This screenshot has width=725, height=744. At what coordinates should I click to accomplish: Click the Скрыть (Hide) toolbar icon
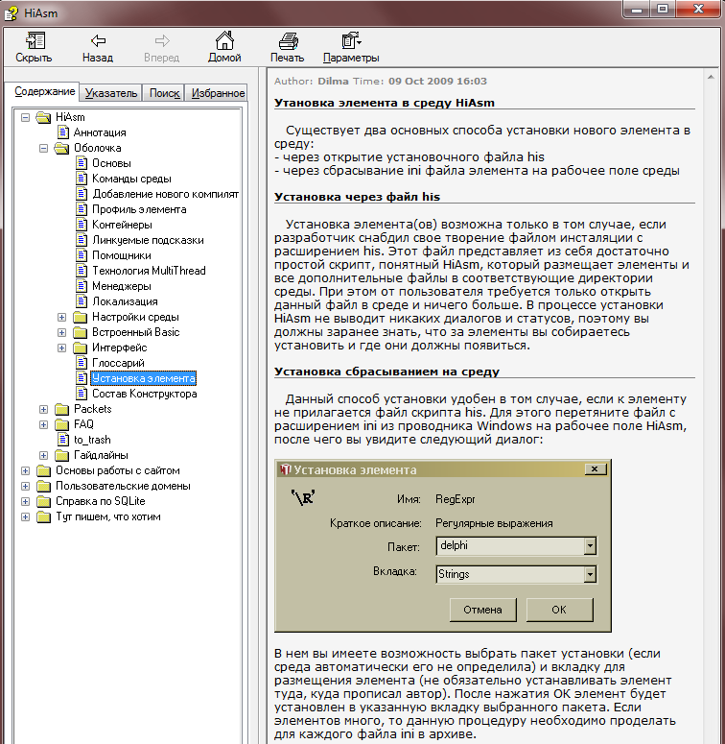(x=35, y=41)
